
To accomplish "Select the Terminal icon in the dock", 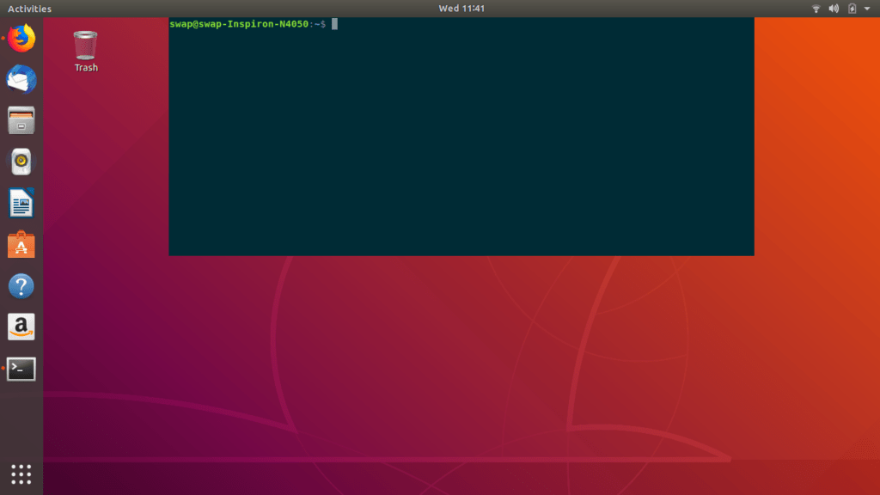I will point(21,369).
